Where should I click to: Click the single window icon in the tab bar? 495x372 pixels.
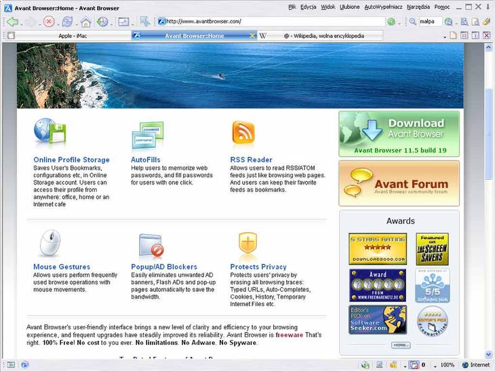pyautogui.click(x=475, y=35)
